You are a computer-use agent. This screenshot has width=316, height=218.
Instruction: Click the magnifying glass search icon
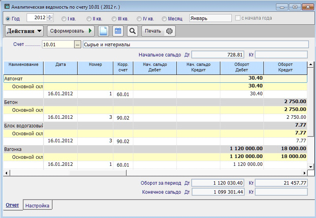click(x=133, y=31)
